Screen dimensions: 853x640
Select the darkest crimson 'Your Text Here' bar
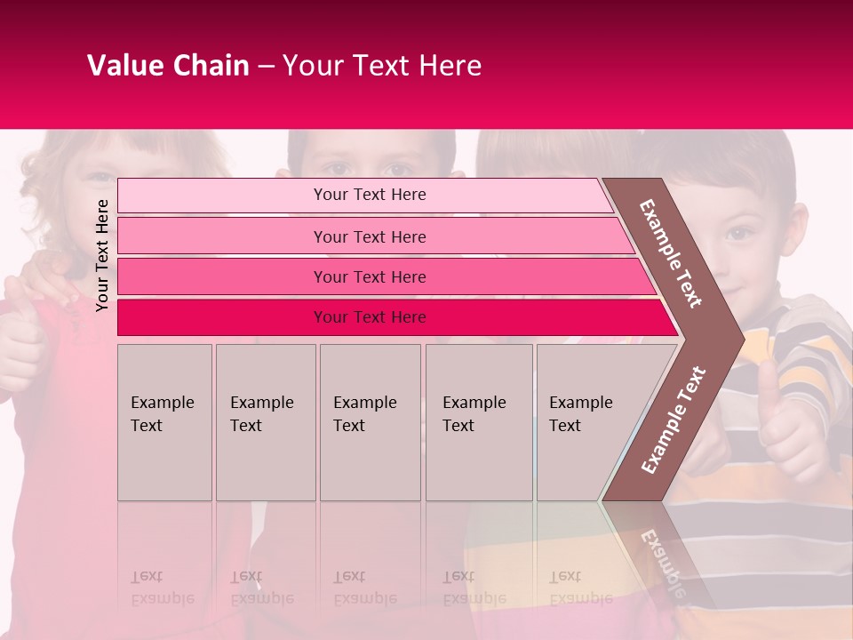[x=398, y=317]
